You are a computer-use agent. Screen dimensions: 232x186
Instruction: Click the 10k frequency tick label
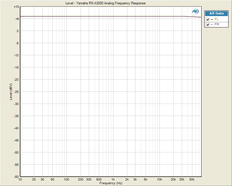coord(159,180)
